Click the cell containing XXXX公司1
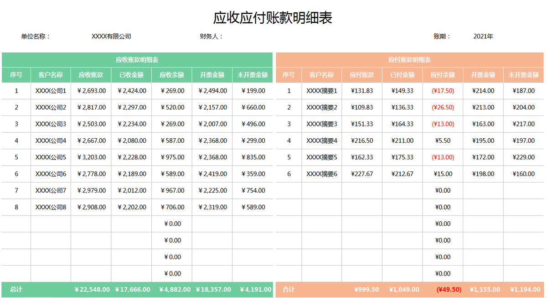The image size is (547, 298). (50, 90)
